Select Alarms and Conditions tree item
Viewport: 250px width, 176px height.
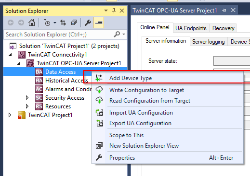[x=68, y=89]
